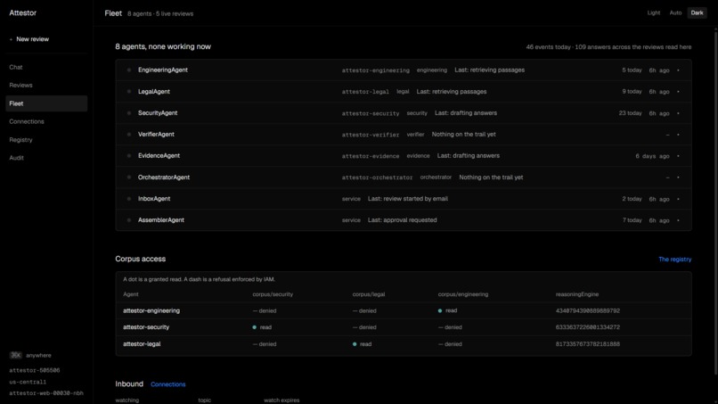Select the VerifierAgent name
718x404 pixels.
pyautogui.click(x=156, y=135)
